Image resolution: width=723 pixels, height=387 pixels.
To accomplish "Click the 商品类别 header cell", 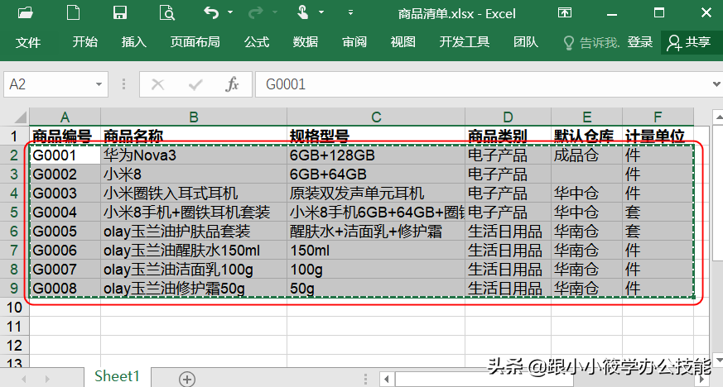I will click(508, 136).
